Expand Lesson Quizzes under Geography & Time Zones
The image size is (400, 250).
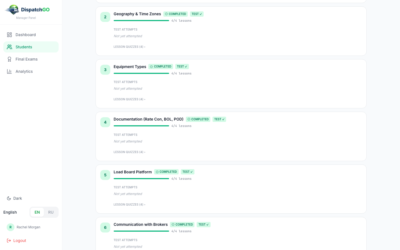coord(129,47)
